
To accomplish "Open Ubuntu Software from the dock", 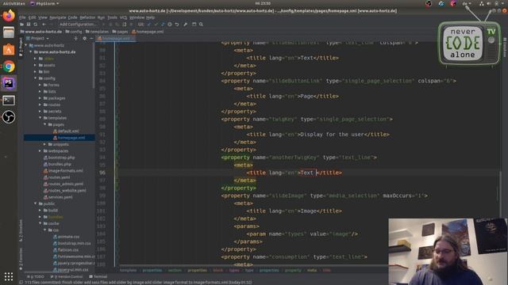I will [x=9, y=49].
